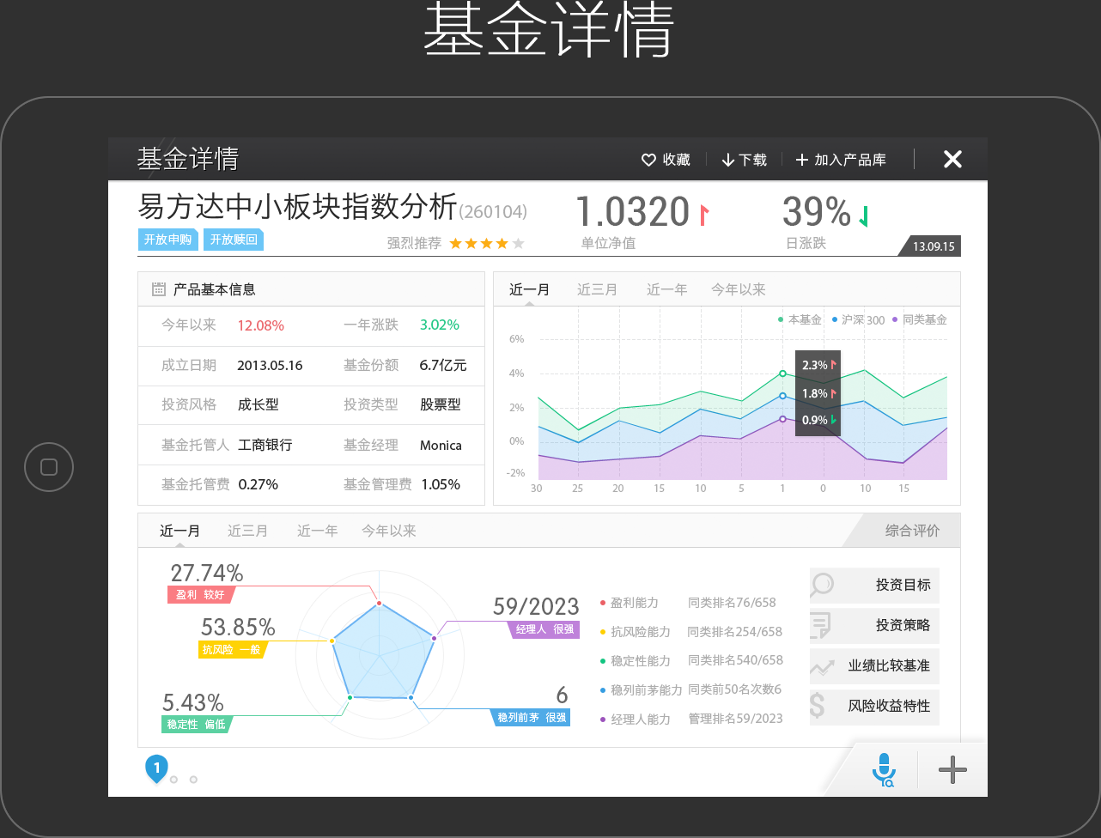Open the 风险收益特性 button

874,707
